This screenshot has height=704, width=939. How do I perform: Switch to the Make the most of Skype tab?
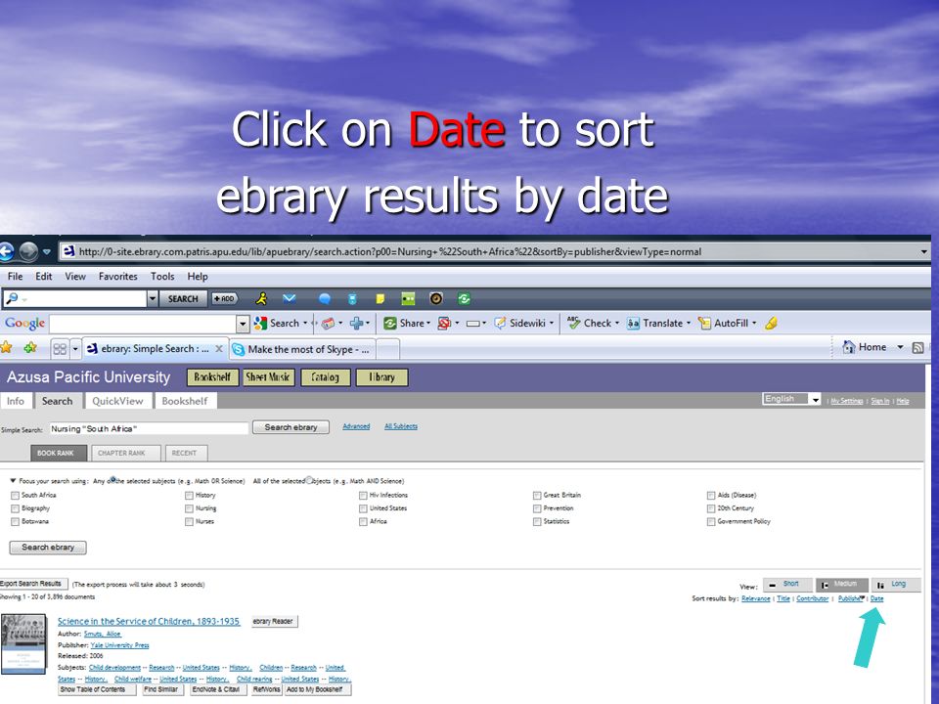click(x=301, y=349)
